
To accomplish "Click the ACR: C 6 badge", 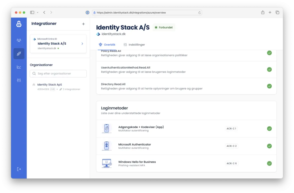I will [232, 163].
